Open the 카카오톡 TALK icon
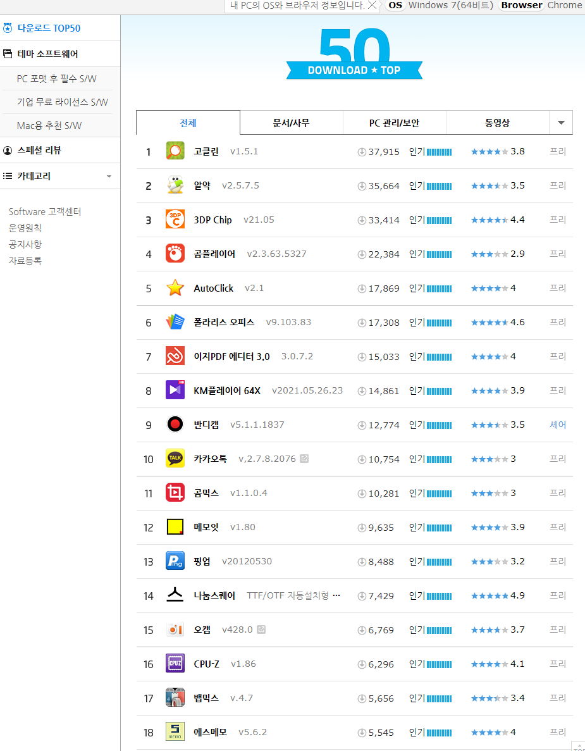585x751 pixels. pos(175,459)
